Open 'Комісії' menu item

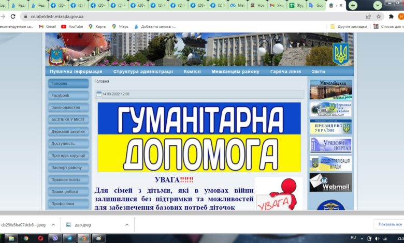[x=192, y=71]
